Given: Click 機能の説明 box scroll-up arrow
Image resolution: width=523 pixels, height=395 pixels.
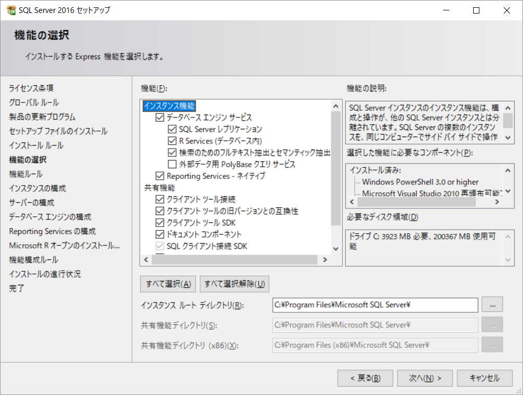Looking at the screenshot, I should pos(507,108).
